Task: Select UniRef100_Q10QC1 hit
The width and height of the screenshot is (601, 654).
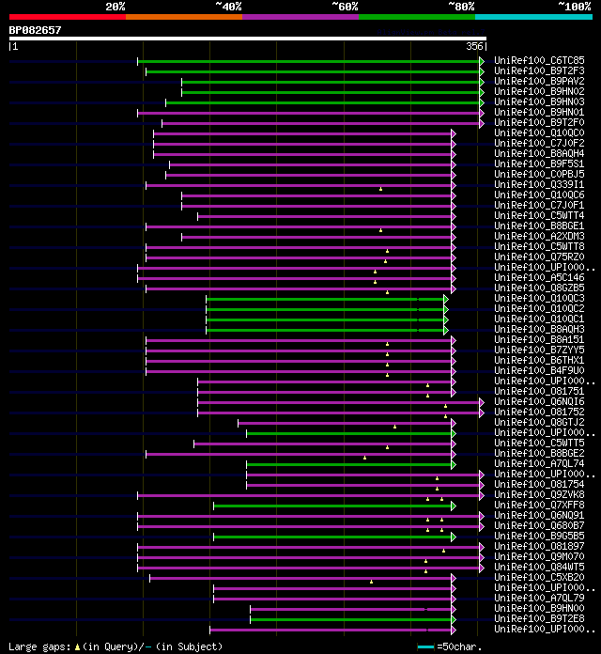Action: coord(539,319)
